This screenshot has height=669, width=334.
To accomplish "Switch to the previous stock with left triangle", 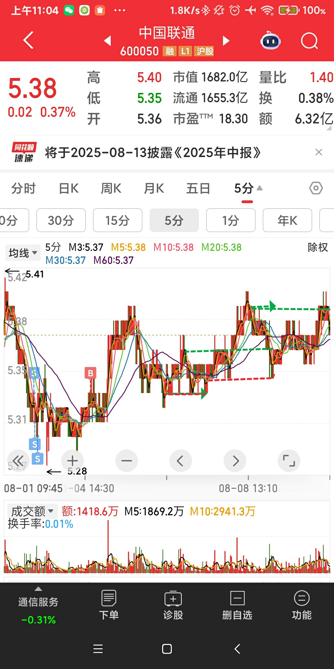I will 107,41.
